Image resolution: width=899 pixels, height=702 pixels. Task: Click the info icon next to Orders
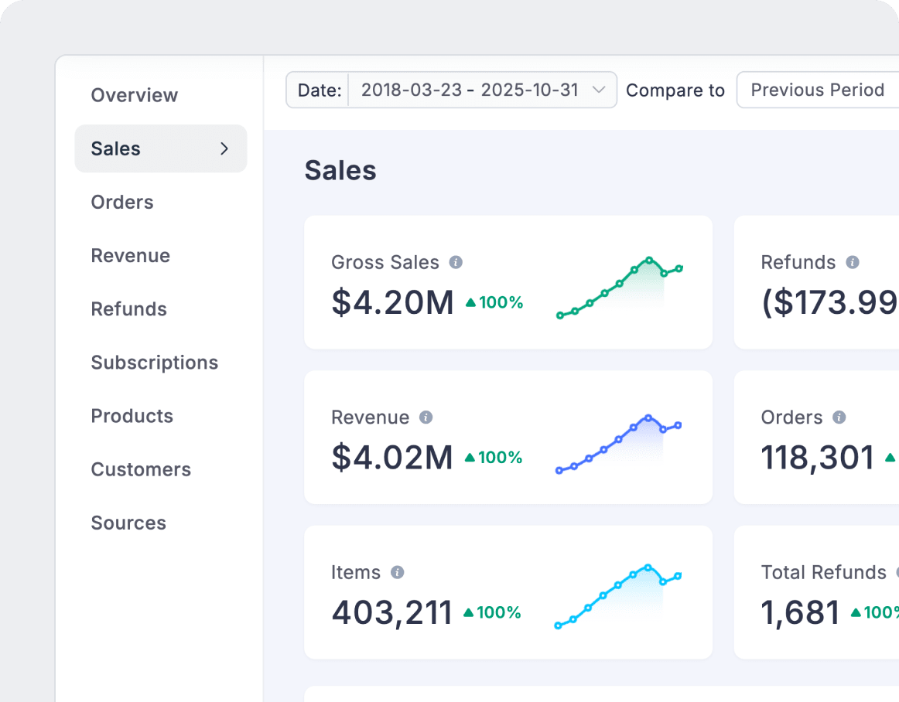[x=838, y=417]
